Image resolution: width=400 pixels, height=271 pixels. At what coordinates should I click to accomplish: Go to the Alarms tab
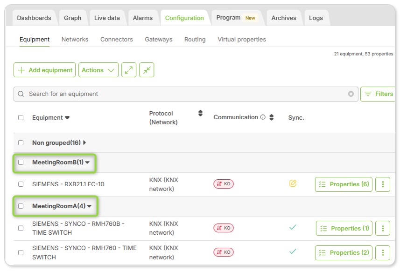[x=143, y=18]
